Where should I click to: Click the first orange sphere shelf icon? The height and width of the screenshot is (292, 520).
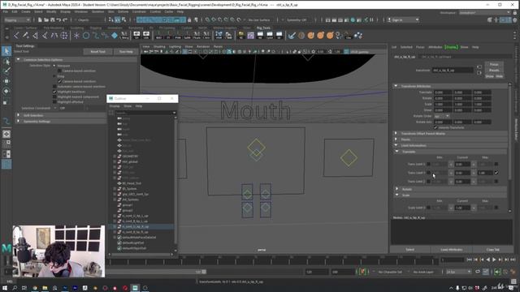point(310,36)
